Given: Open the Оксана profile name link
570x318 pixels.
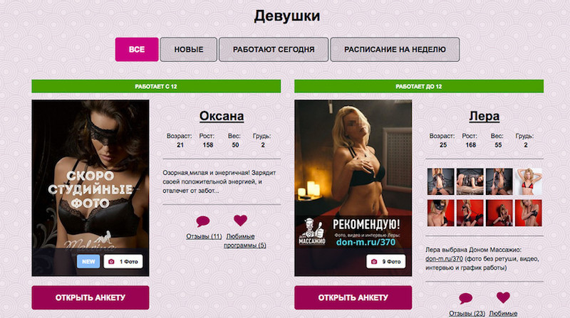Looking at the screenshot, I should click(222, 116).
